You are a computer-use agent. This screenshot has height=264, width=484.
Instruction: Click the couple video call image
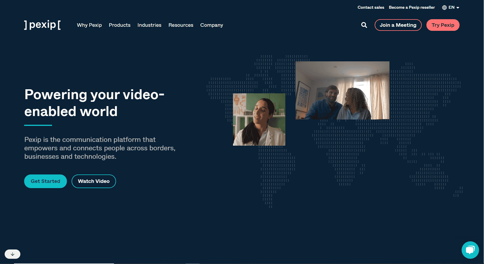pyautogui.click(x=342, y=90)
